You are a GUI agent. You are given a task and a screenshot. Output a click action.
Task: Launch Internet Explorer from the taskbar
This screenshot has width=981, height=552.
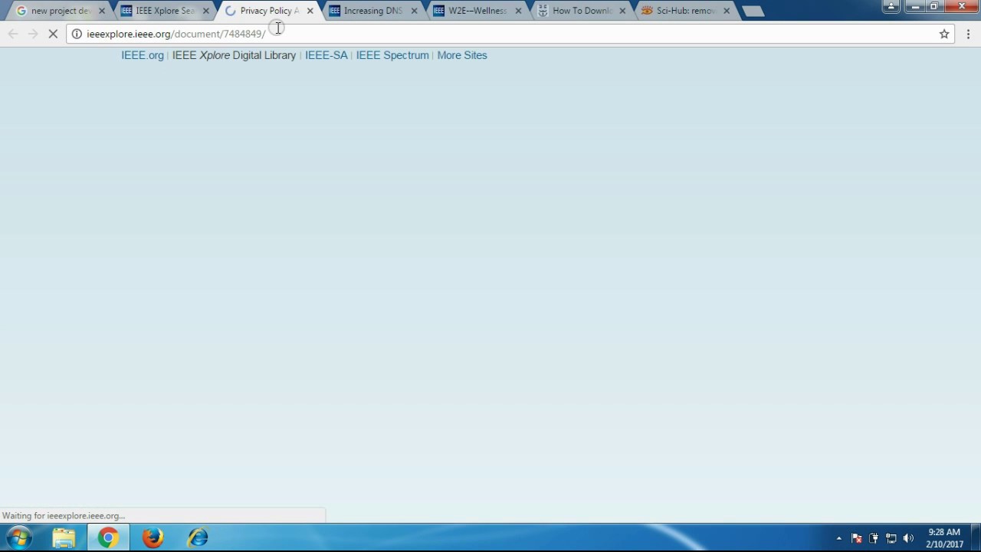click(198, 537)
